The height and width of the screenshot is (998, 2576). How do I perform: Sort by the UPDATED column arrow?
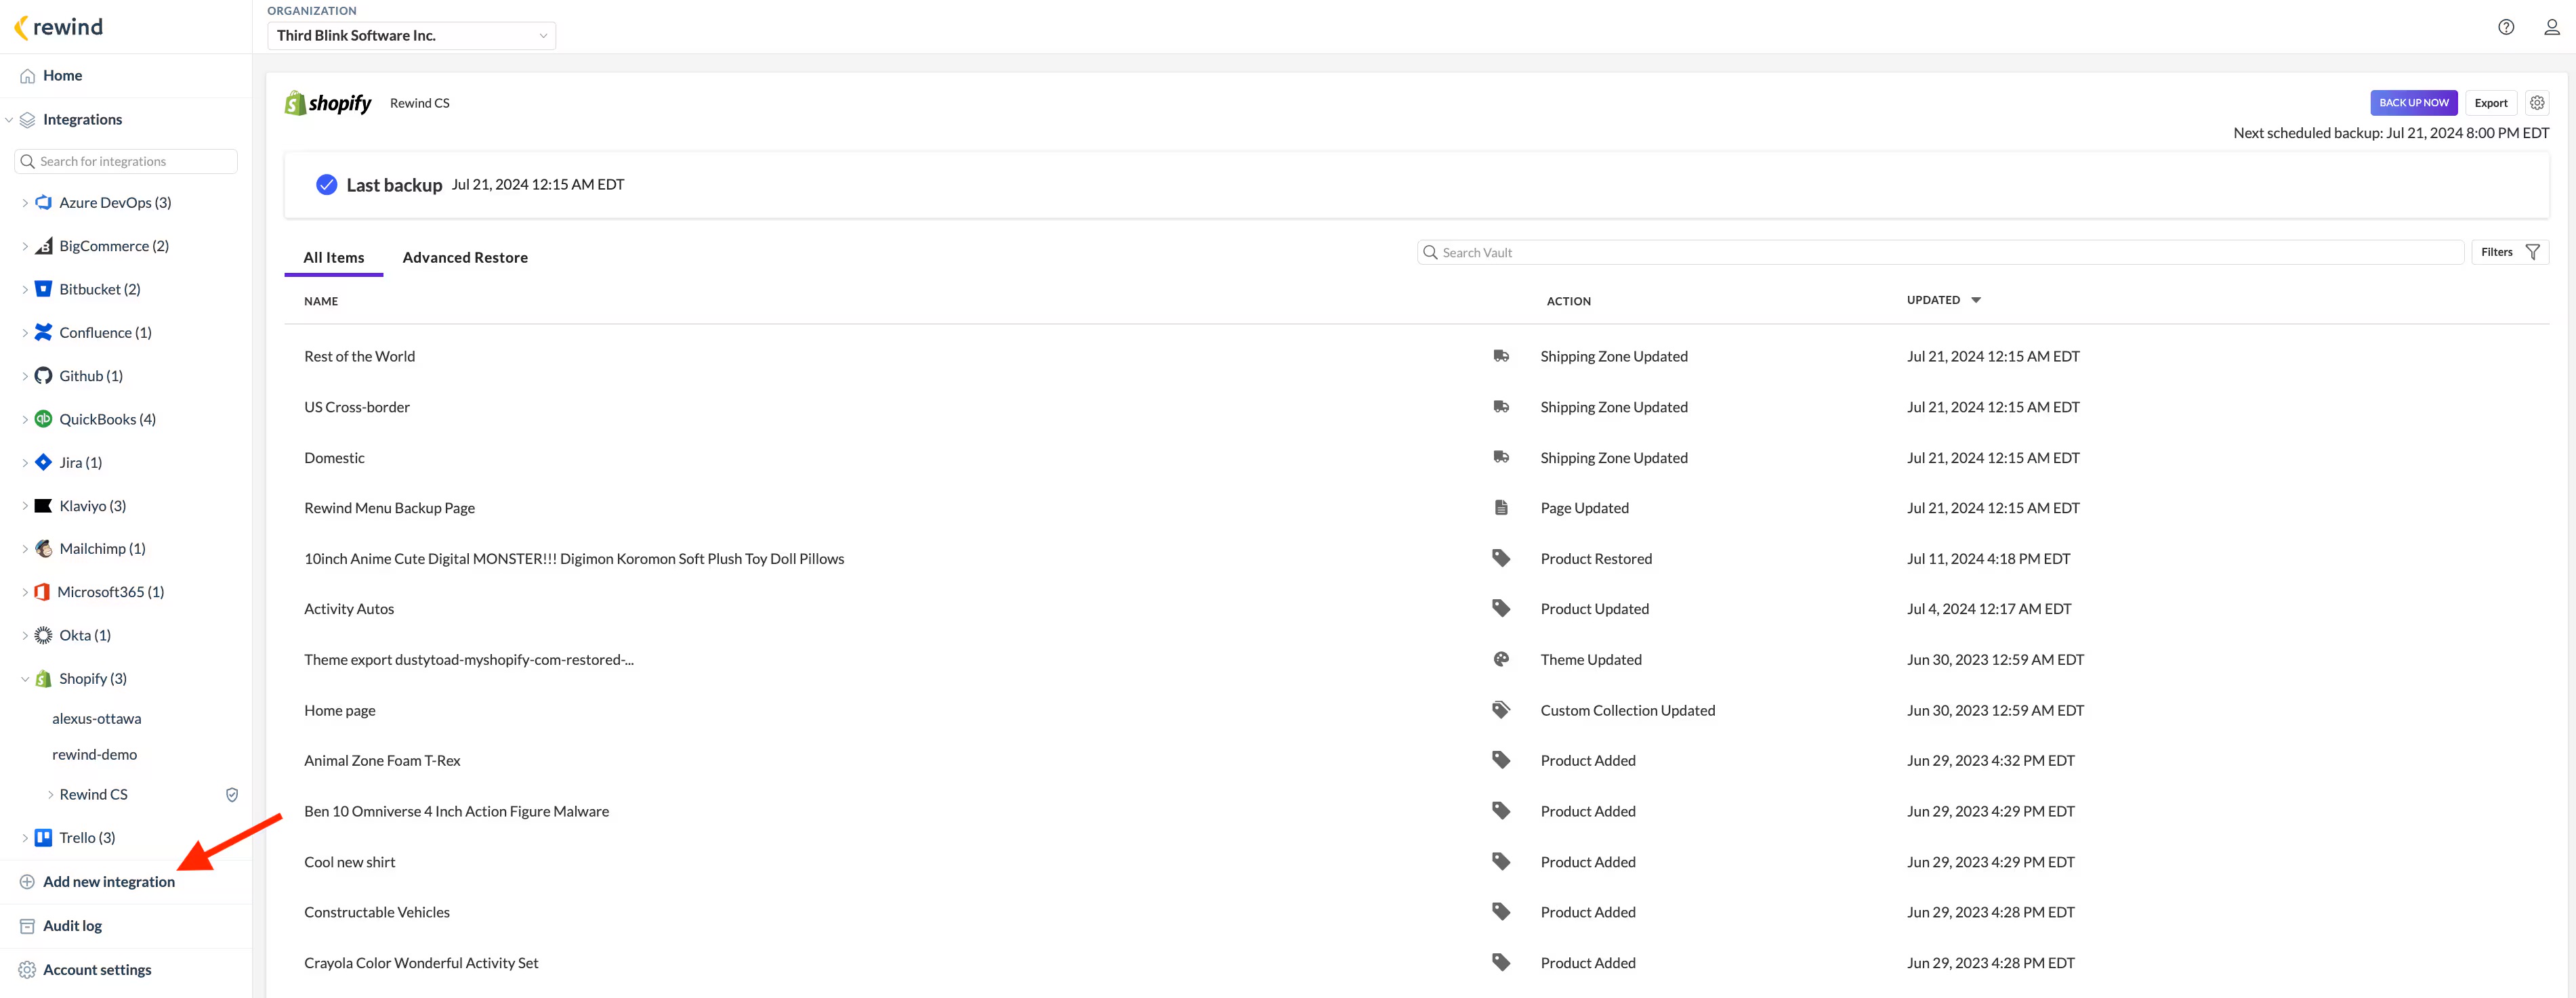[1975, 300]
